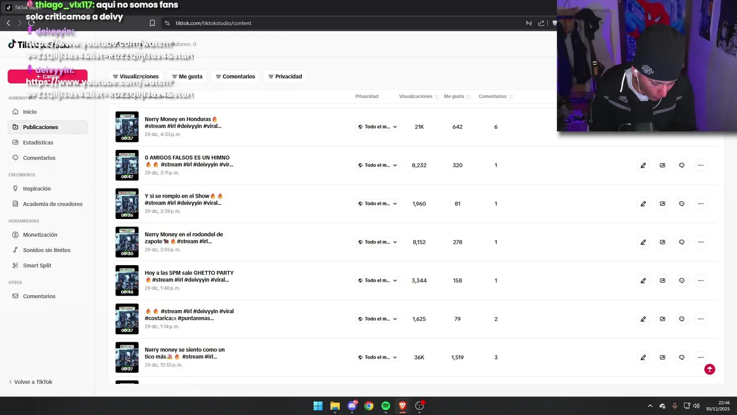
Task: Sort by Me gusta column header
Action: (457, 96)
